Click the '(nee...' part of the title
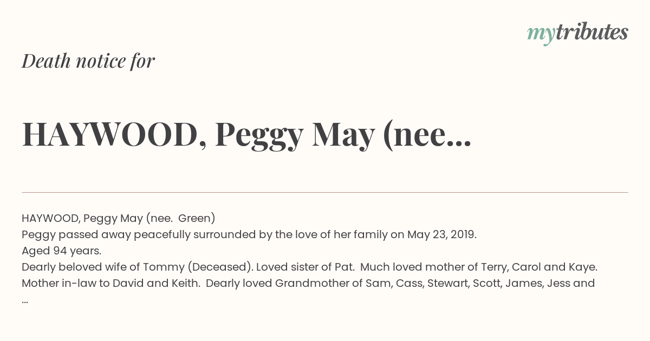 427,136
